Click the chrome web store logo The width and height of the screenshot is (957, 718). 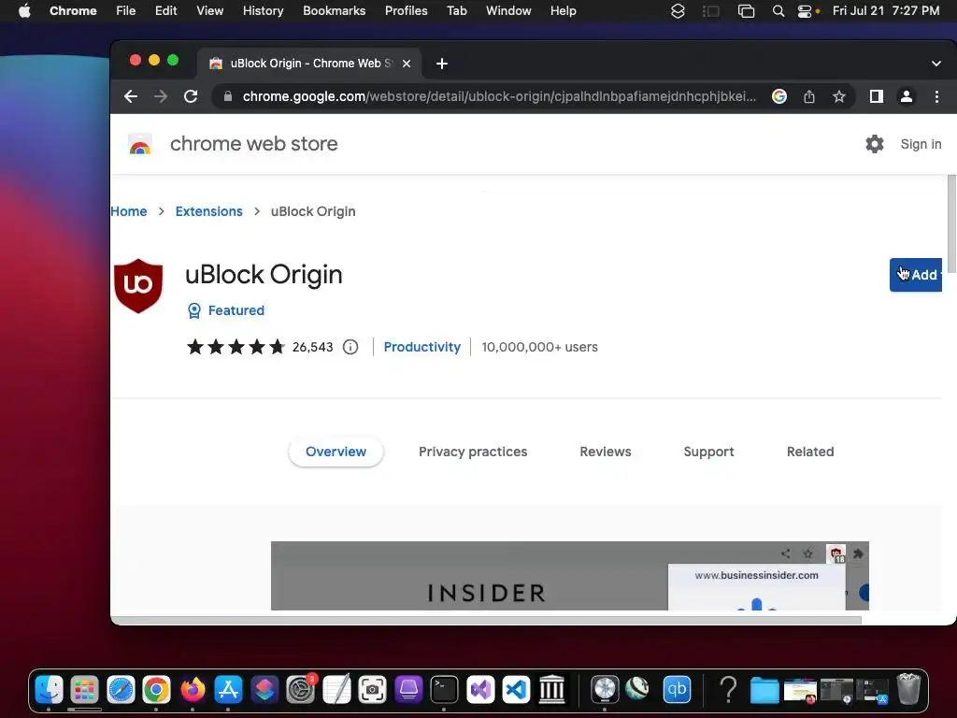coord(140,144)
